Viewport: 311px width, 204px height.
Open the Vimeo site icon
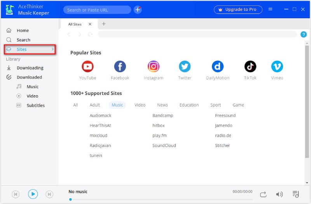277,66
